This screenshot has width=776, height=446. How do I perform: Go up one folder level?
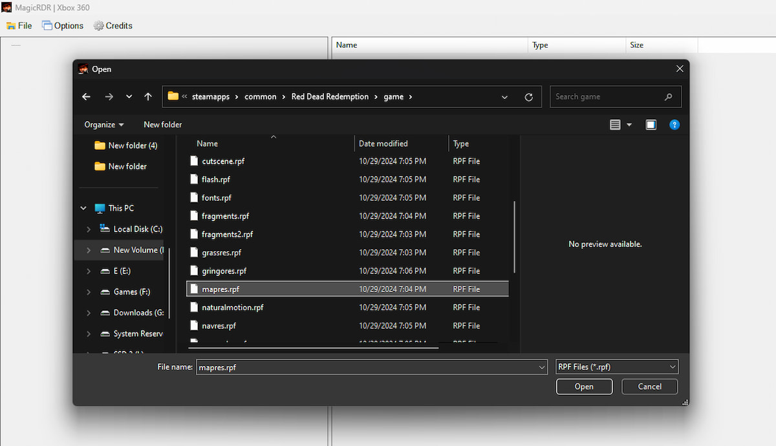point(147,96)
